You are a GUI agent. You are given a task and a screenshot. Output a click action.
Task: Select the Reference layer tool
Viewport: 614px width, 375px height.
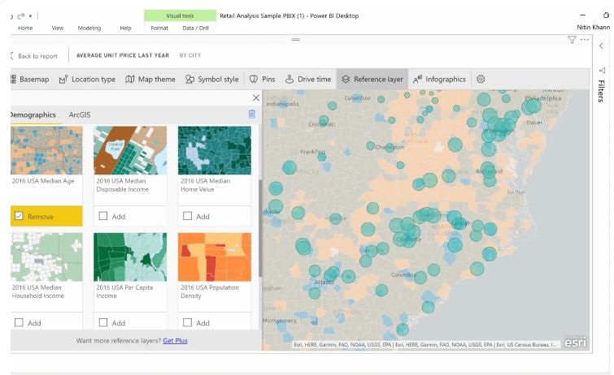(x=372, y=80)
